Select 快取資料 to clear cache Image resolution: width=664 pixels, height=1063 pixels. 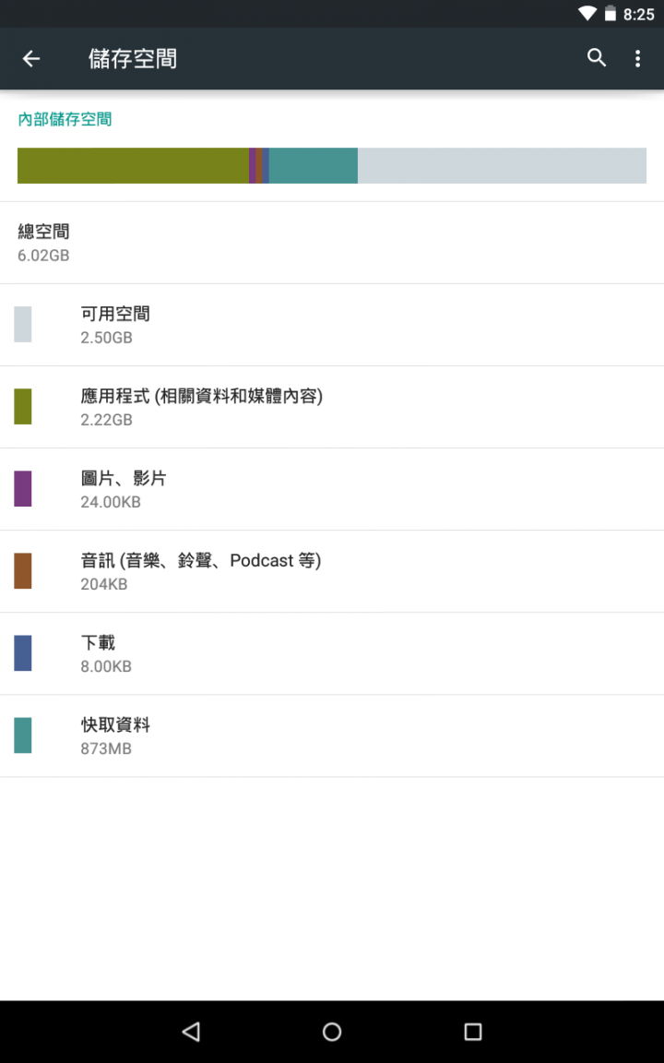(332, 735)
